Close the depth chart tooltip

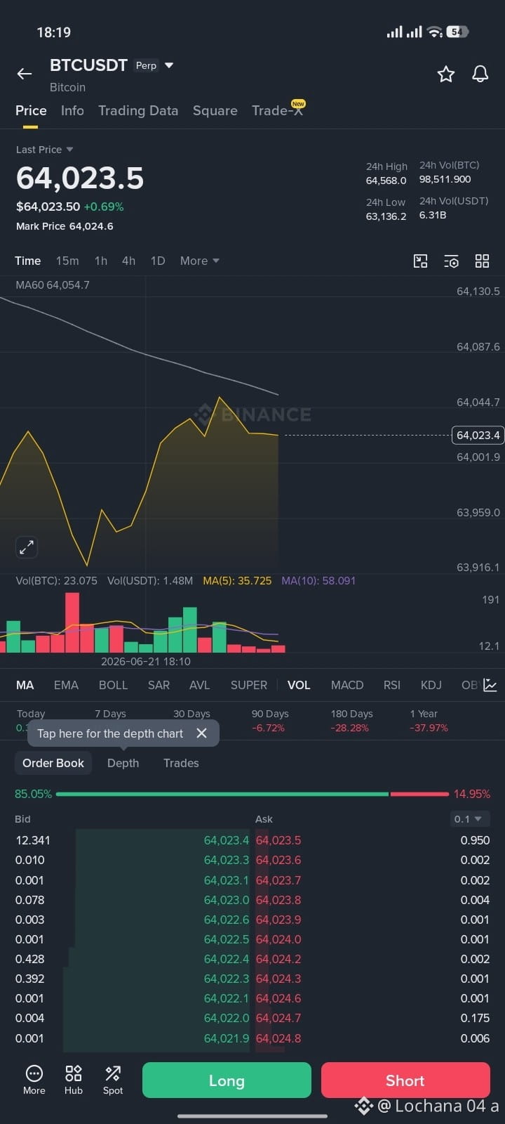(x=202, y=733)
